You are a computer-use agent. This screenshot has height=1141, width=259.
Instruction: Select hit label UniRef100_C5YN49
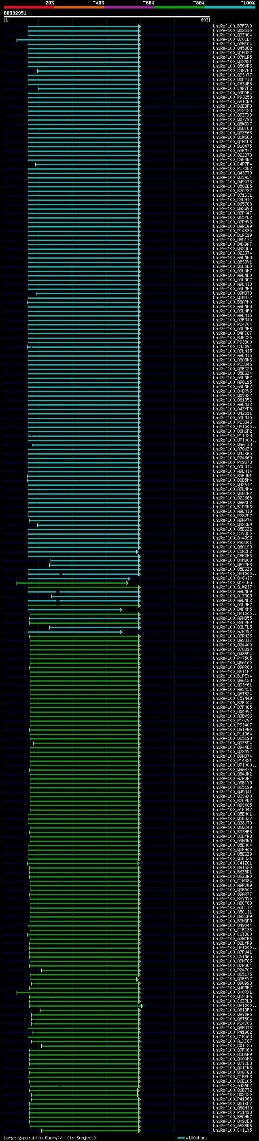click(232, 699)
